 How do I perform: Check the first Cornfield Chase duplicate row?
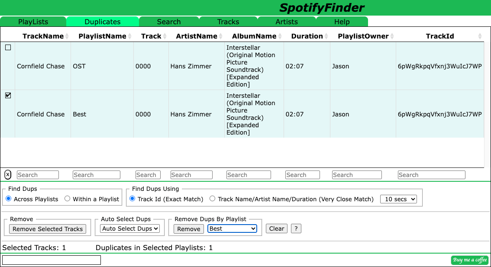[x=8, y=48]
